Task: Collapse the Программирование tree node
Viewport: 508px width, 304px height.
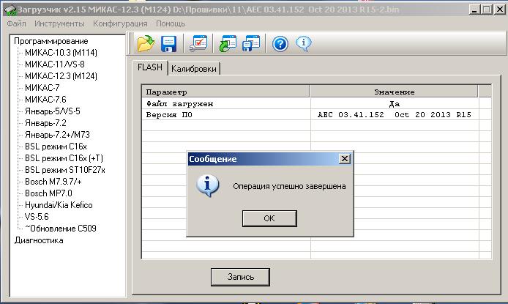Action: coord(51,41)
